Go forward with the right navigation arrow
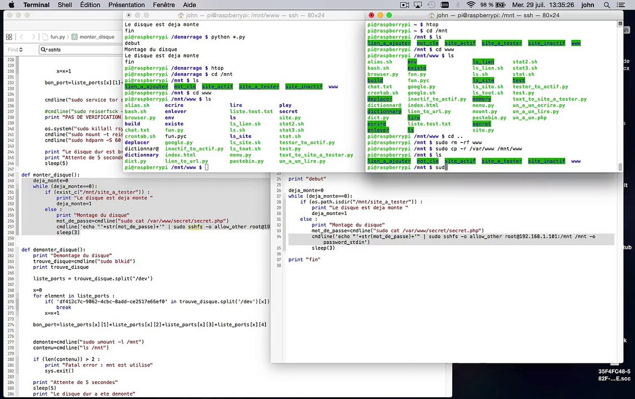 click(34, 37)
